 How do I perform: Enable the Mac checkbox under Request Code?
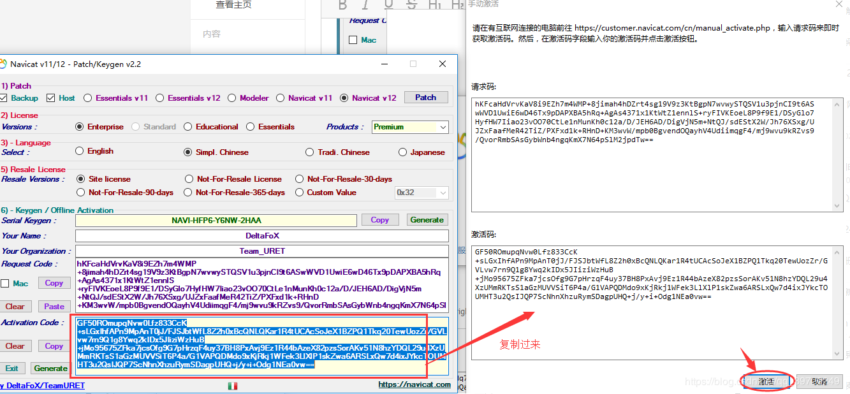(5, 283)
